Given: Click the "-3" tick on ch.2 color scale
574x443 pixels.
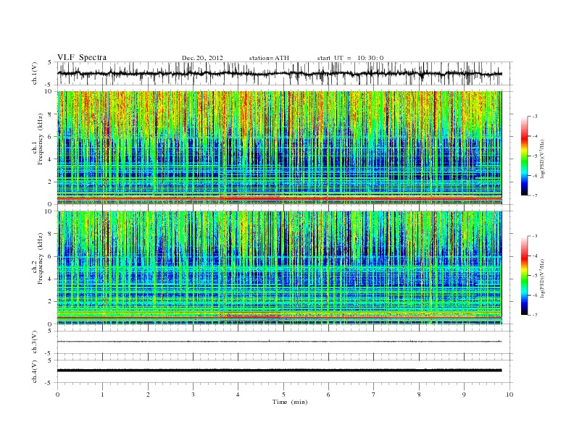Looking at the screenshot, I should (x=534, y=236).
